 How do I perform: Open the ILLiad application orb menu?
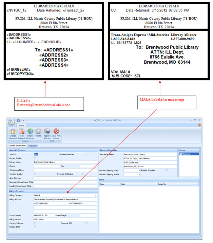coord(11,122)
